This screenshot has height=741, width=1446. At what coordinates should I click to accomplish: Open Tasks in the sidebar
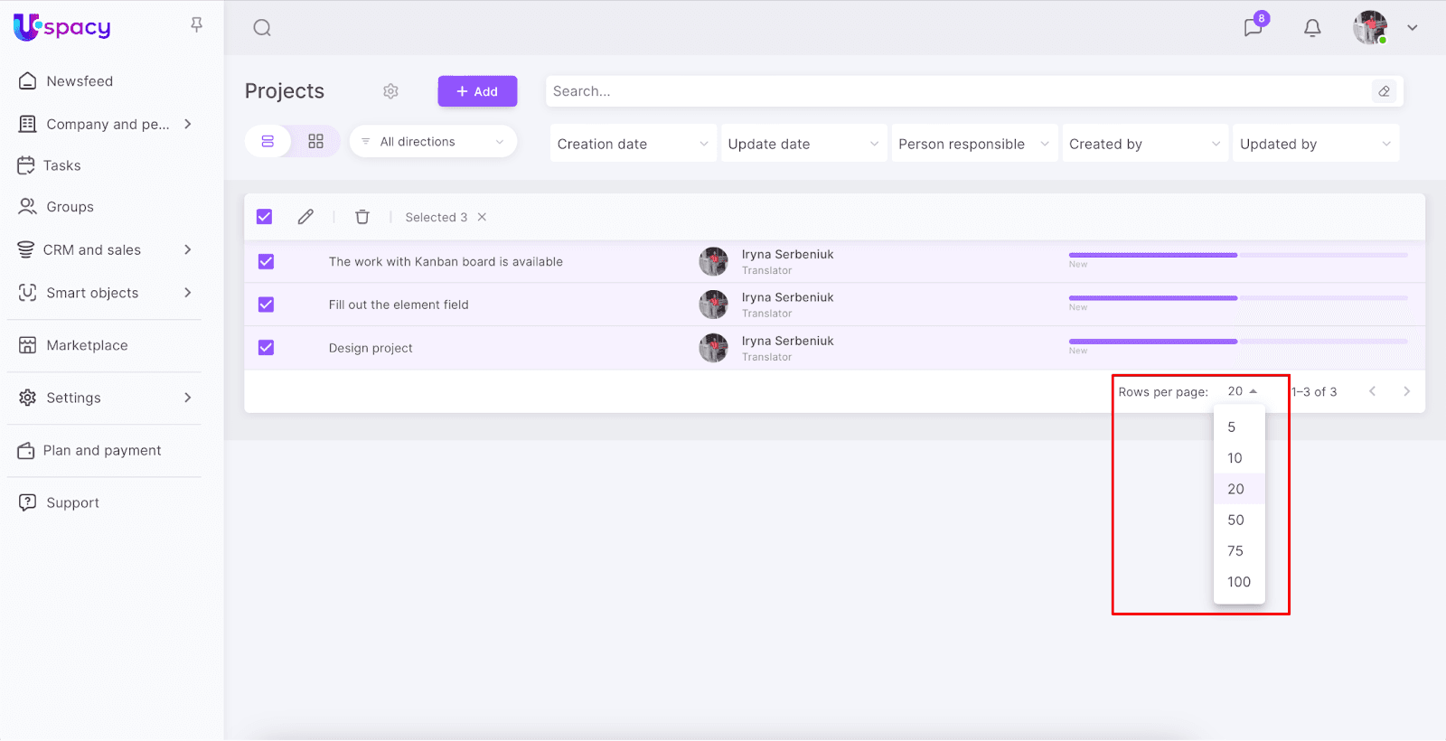[62, 165]
